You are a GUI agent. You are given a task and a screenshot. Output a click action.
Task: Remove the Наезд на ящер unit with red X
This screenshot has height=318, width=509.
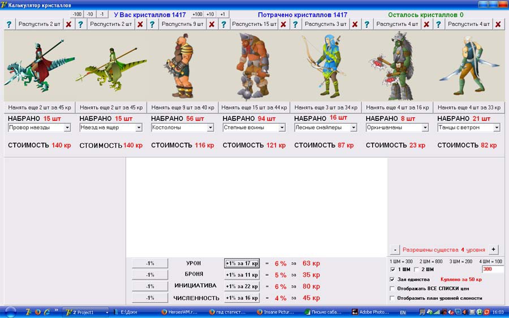pos(140,24)
